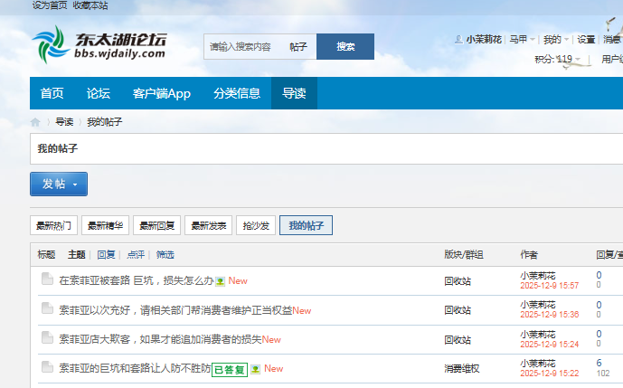Click page icon of 索菲亚的巨坑和套路 post
Image resolution: width=623 pixels, height=388 pixels.
pos(47,367)
